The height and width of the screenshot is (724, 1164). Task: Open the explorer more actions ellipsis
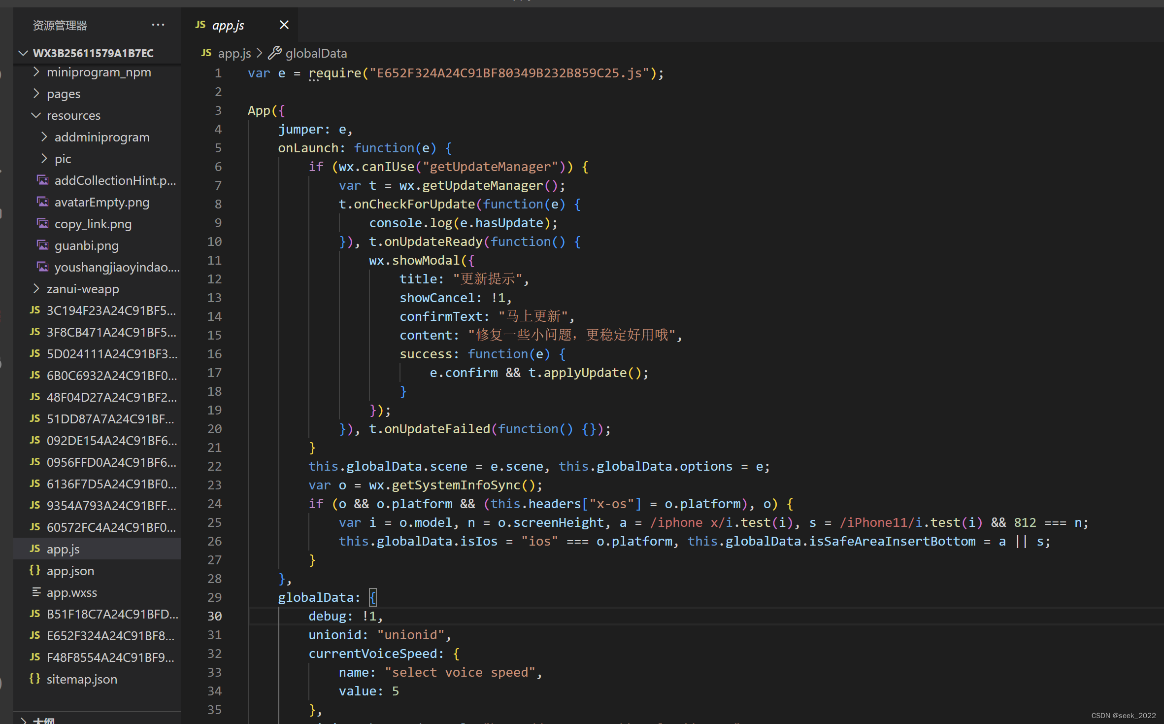click(x=158, y=25)
